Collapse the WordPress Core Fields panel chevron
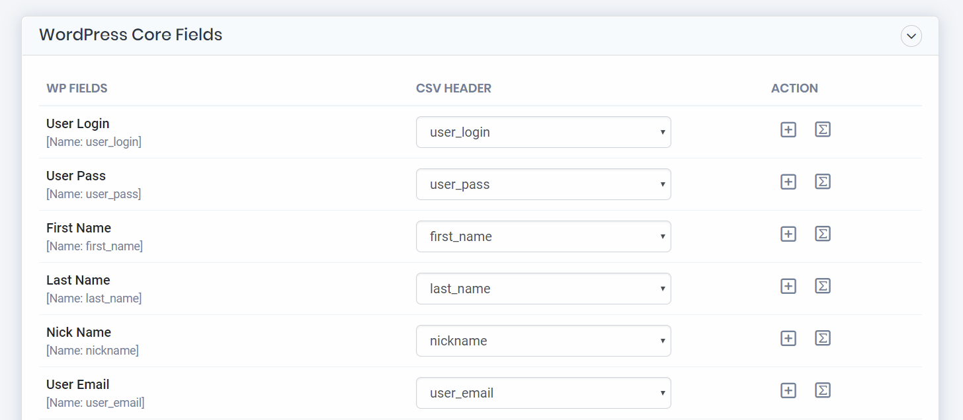Image resolution: width=963 pixels, height=420 pixels. point(911,36)
